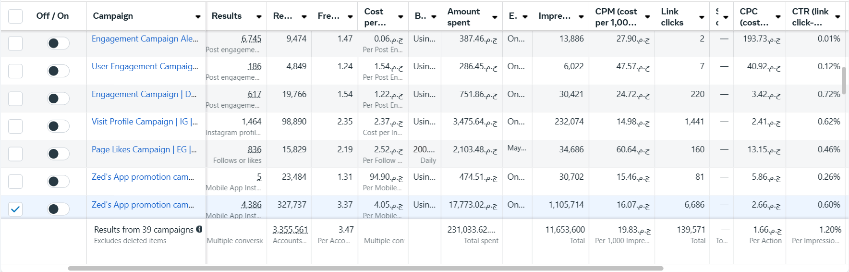Toggle Page Likes Campaign on/off switch
The height and width of the screenshot is (272, 849).
click(58, 154)
